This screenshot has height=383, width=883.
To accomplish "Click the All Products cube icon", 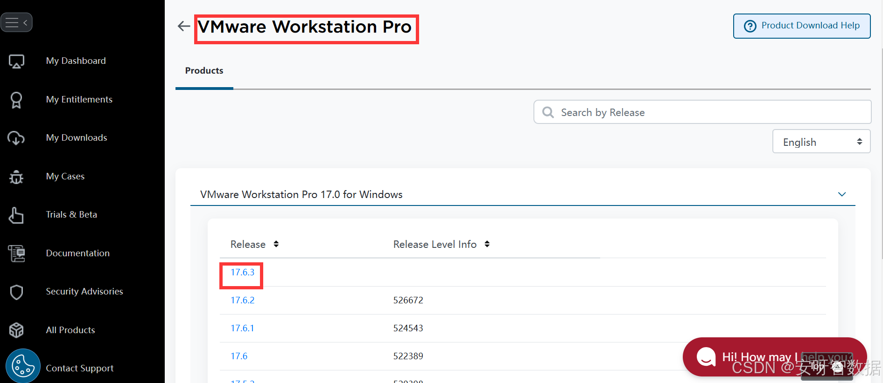I will (x=16, y=330).
